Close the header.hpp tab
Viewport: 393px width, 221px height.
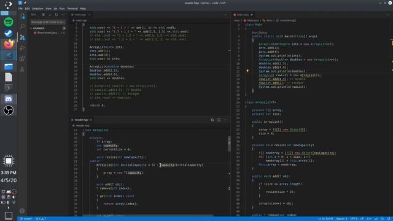91,120
